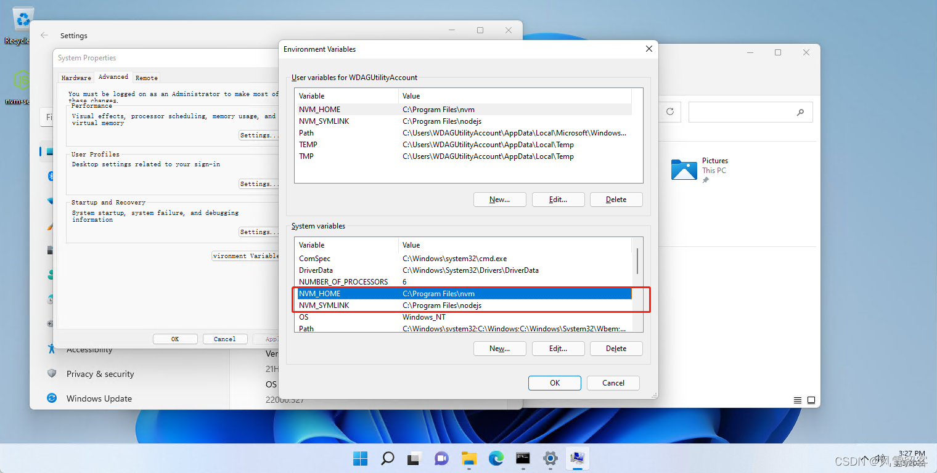Open User Profiles Settings button
Image resolution: width=937 pixels, height=473 pixels.
(x=259, y=184)
